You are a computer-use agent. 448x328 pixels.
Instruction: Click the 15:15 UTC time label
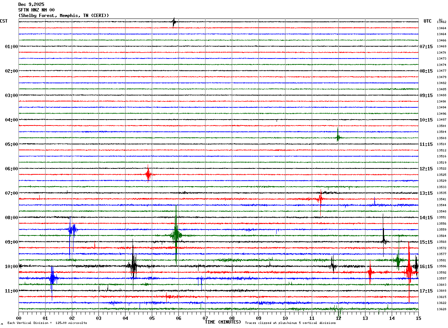426,242
